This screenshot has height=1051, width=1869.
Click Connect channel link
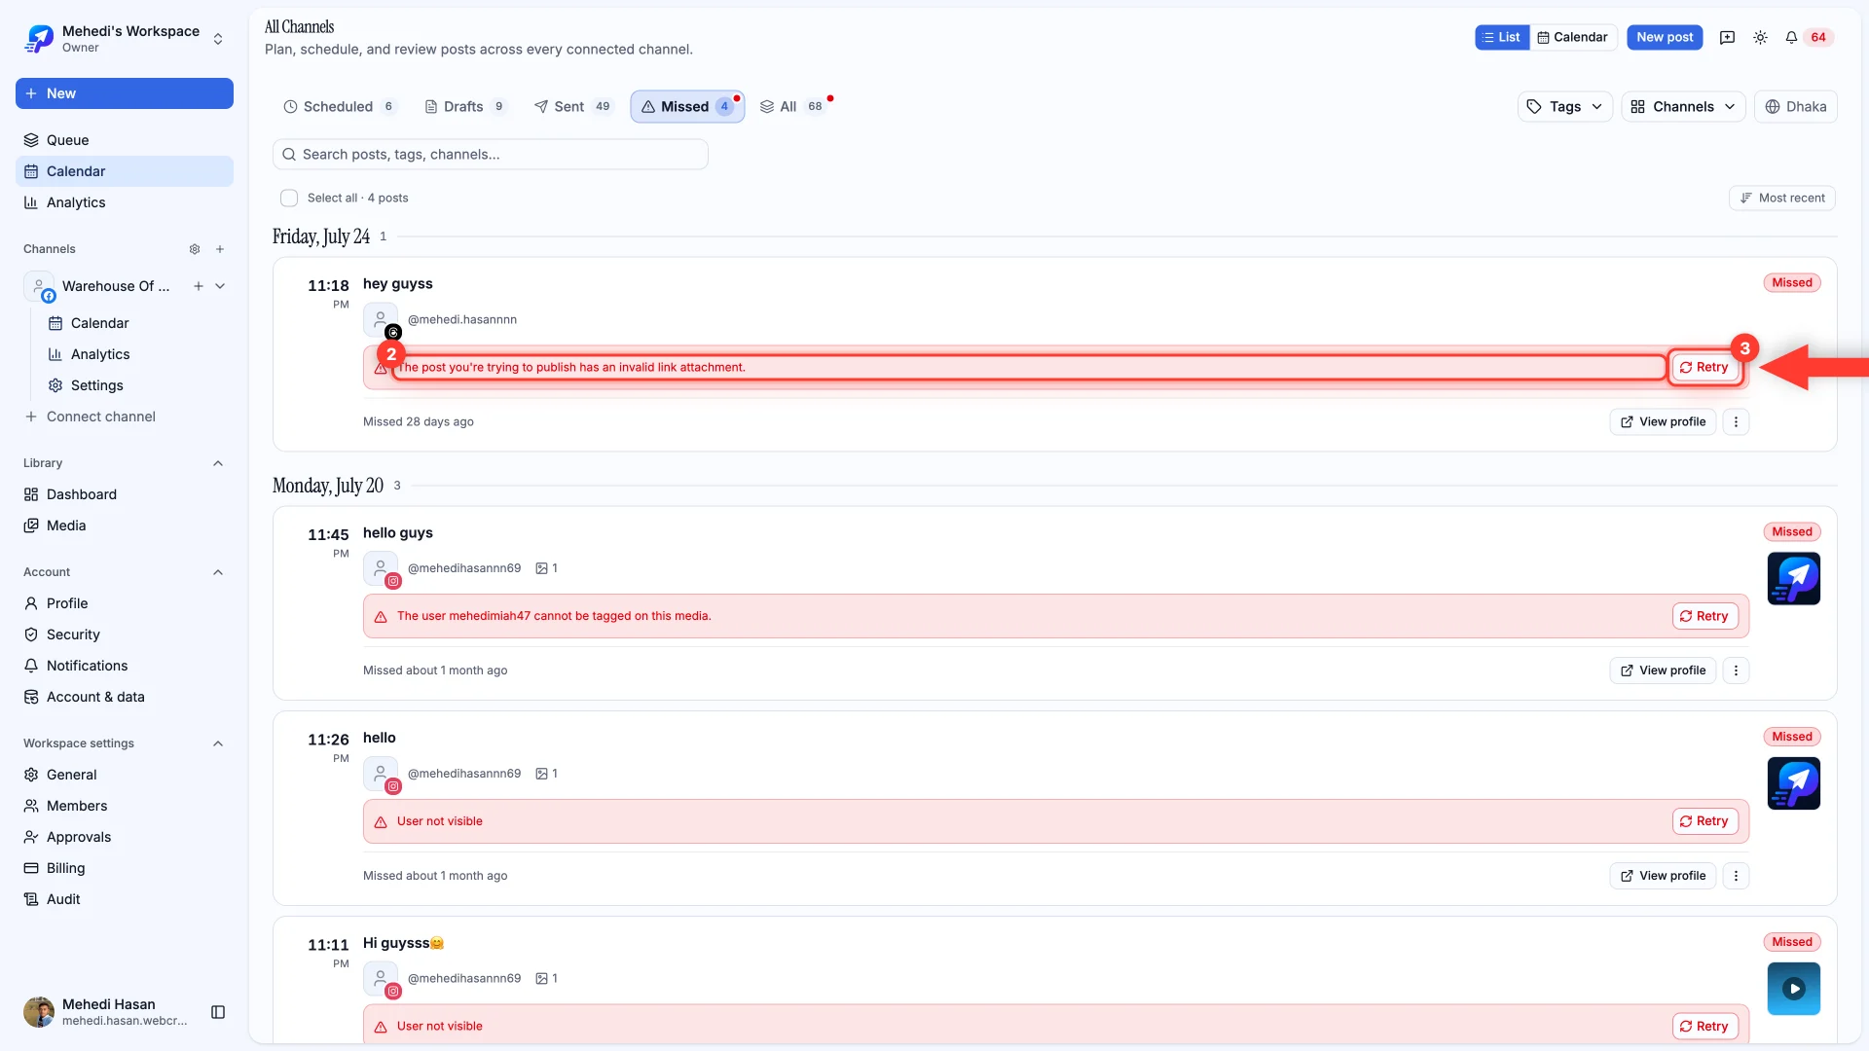pos(90,417)
